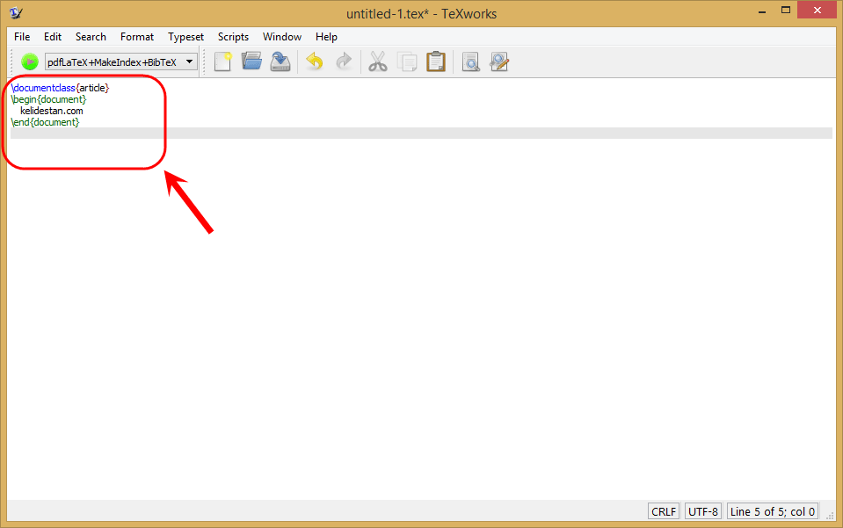Click the TeXworks app icon in title bar
Image resolution: width=843 pixels, height=528 pixels.
16,12
